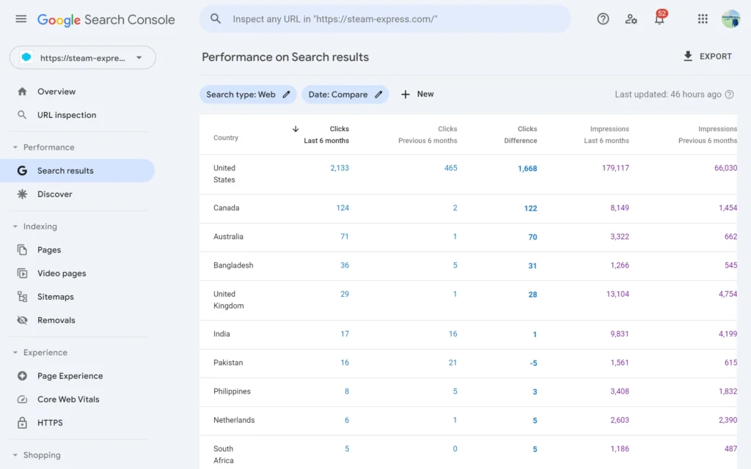This screenshot has height=469, width=751.
Task: Open the users and permissions settings icon
Action: pos(631,19)
